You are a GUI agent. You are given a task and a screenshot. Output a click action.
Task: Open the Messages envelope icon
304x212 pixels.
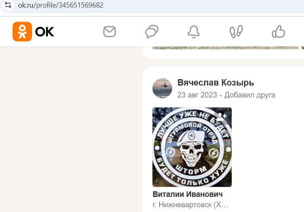[x=110, y=32]
